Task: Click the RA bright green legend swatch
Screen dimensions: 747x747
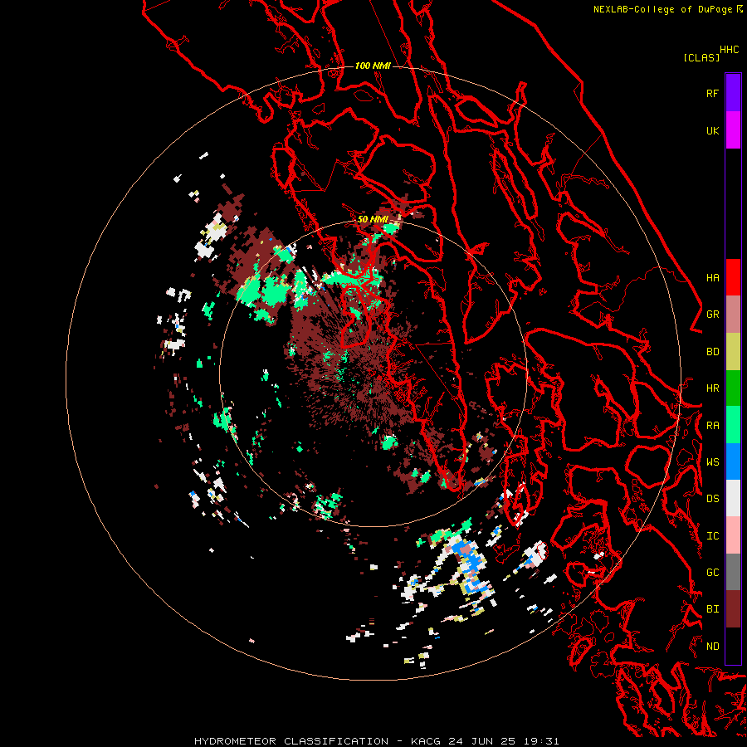Action: [x=733, y=424]
